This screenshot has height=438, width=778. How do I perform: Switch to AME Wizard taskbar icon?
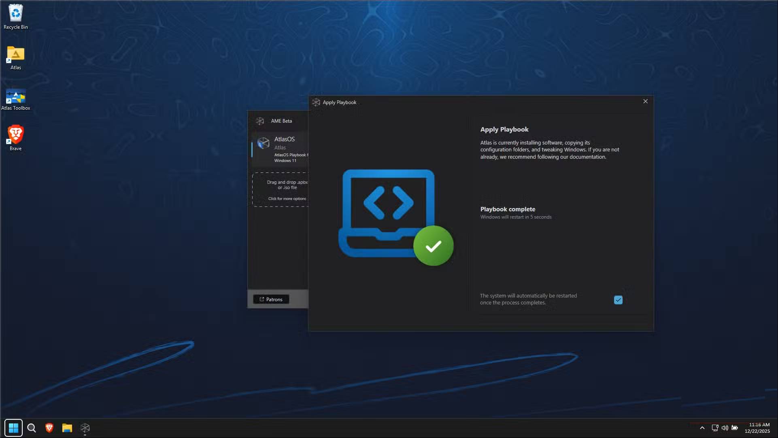(x=85, y=428)
